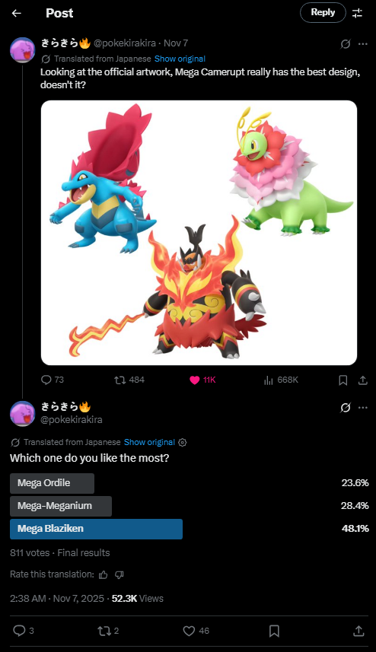Show original Japanese text of first post
The width and height of the screenshot is (376, 652).
coord(180,59)
